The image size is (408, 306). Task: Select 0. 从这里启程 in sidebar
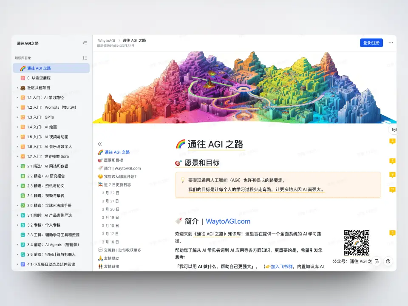(x=39, y=78)
